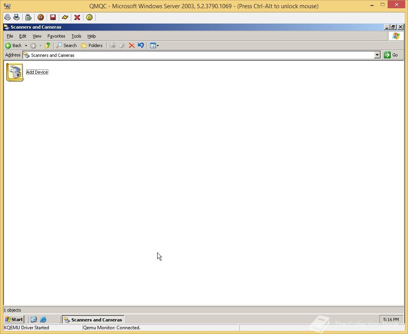
Task: Click the Move To folder icon
Action: (112, 45)
